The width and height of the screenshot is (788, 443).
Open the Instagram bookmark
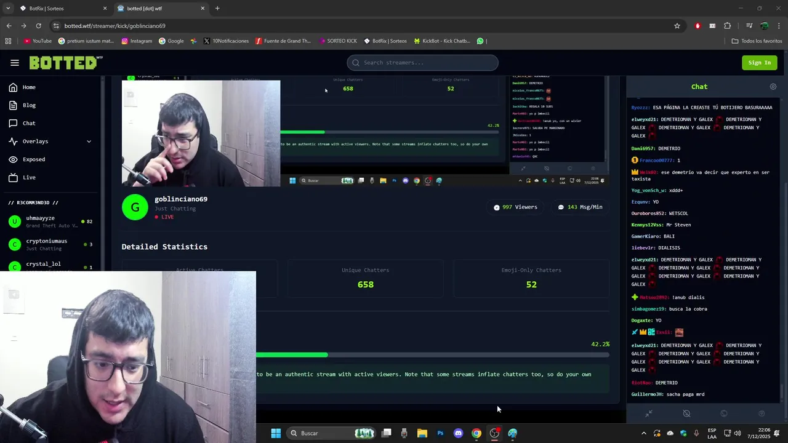pyautogui.click(x=137, y=41)
